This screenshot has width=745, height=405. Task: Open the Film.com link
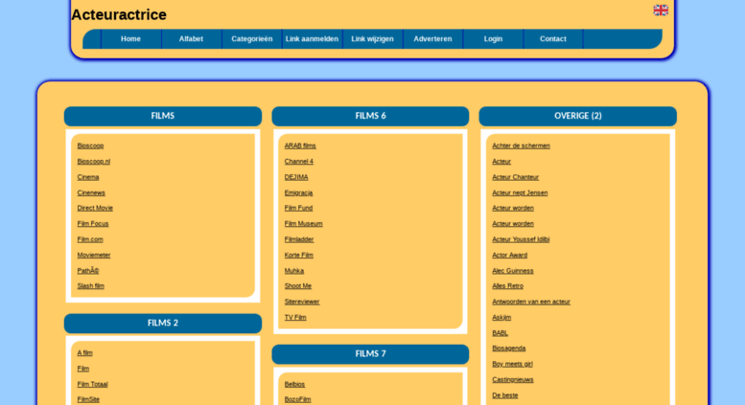pyautogui.click(x=90, y=239)
